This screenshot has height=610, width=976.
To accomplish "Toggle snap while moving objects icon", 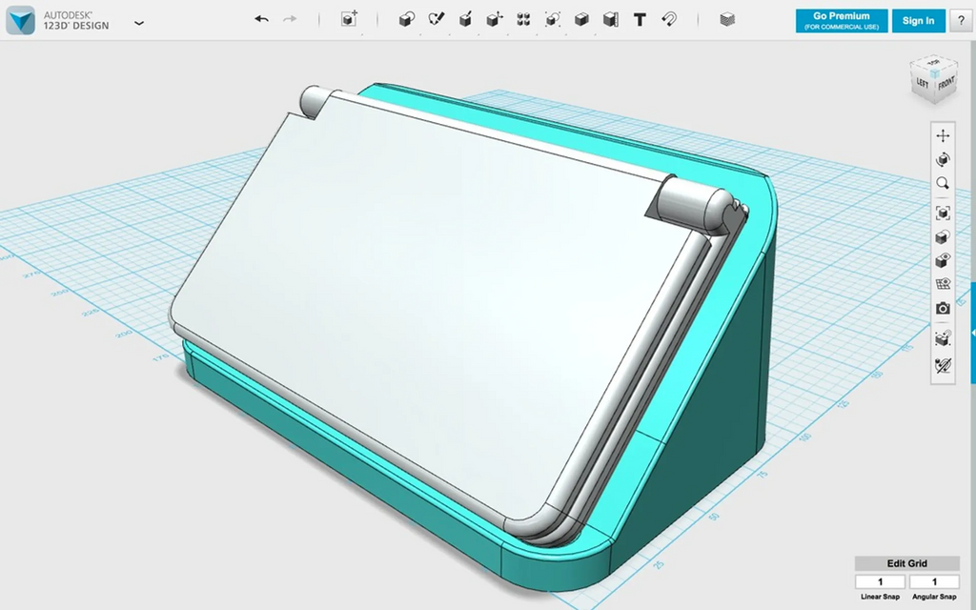I will click(x=943, y=338).
